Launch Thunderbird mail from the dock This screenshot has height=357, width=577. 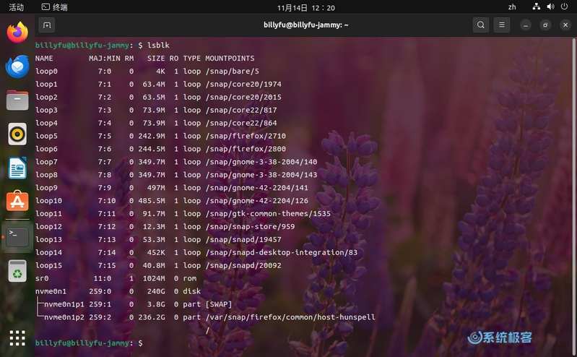tap(17, 66)
